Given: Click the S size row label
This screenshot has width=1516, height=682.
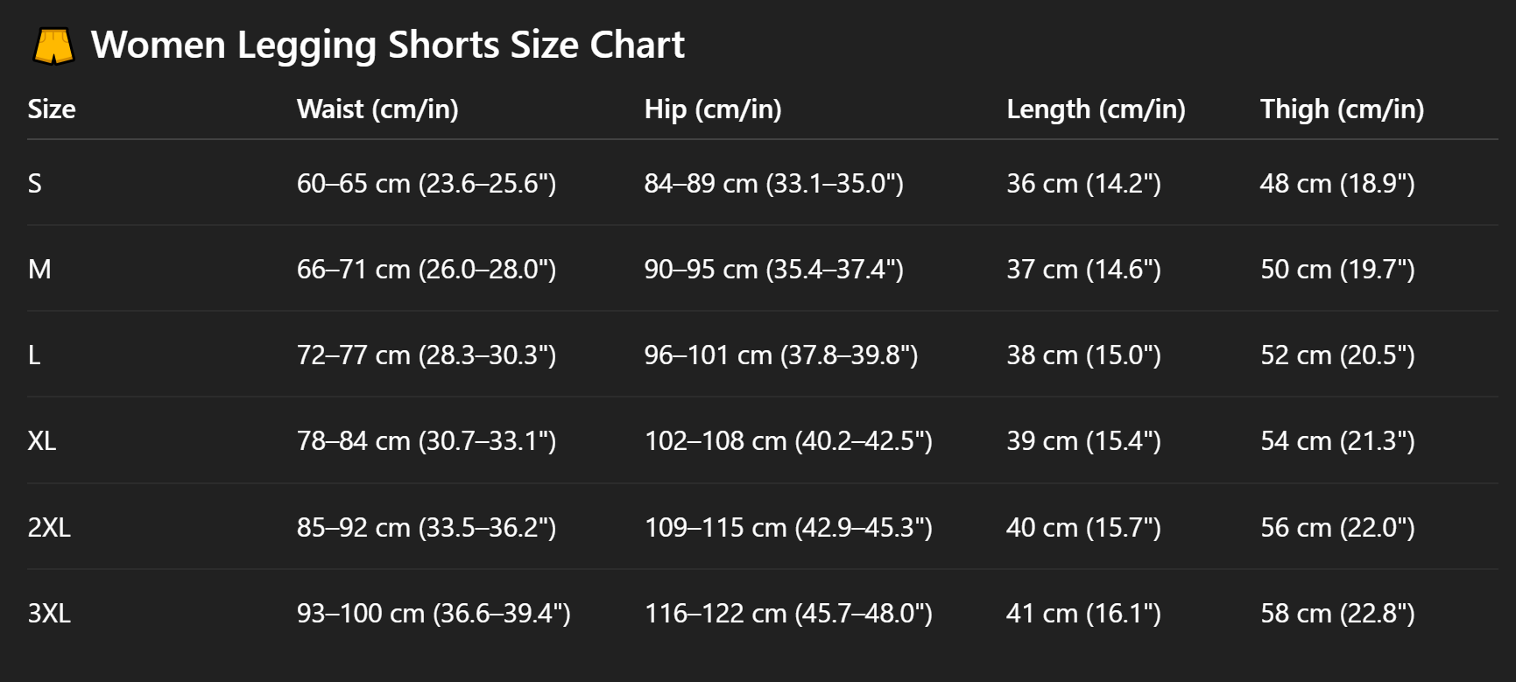Looking at the screenshot, I should (35, 183).
